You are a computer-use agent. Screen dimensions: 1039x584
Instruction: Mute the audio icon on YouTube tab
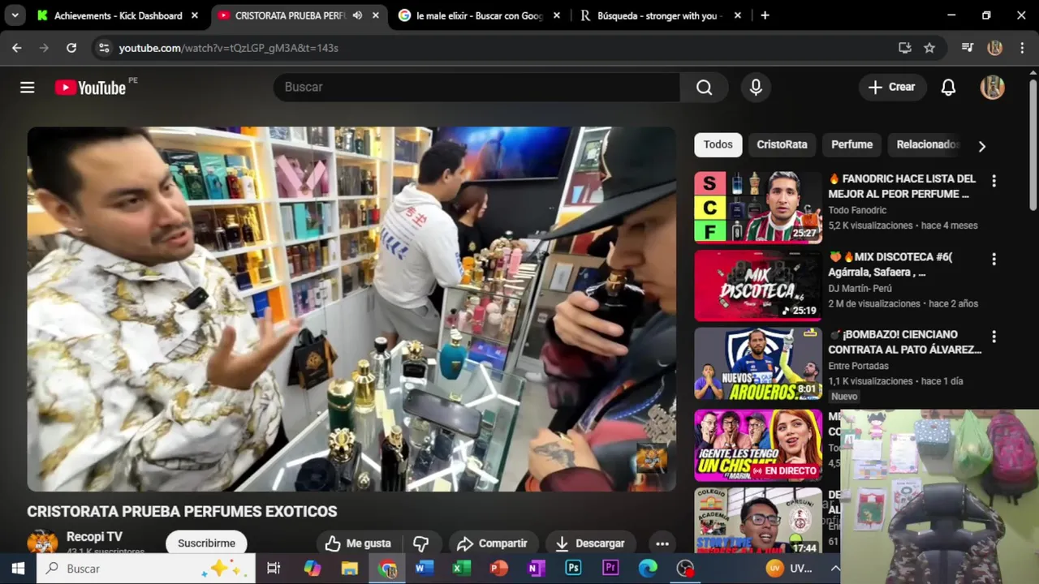[x=357, y=15]
